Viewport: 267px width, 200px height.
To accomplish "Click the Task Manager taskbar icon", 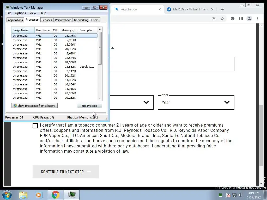I will [x=71, y=195].
